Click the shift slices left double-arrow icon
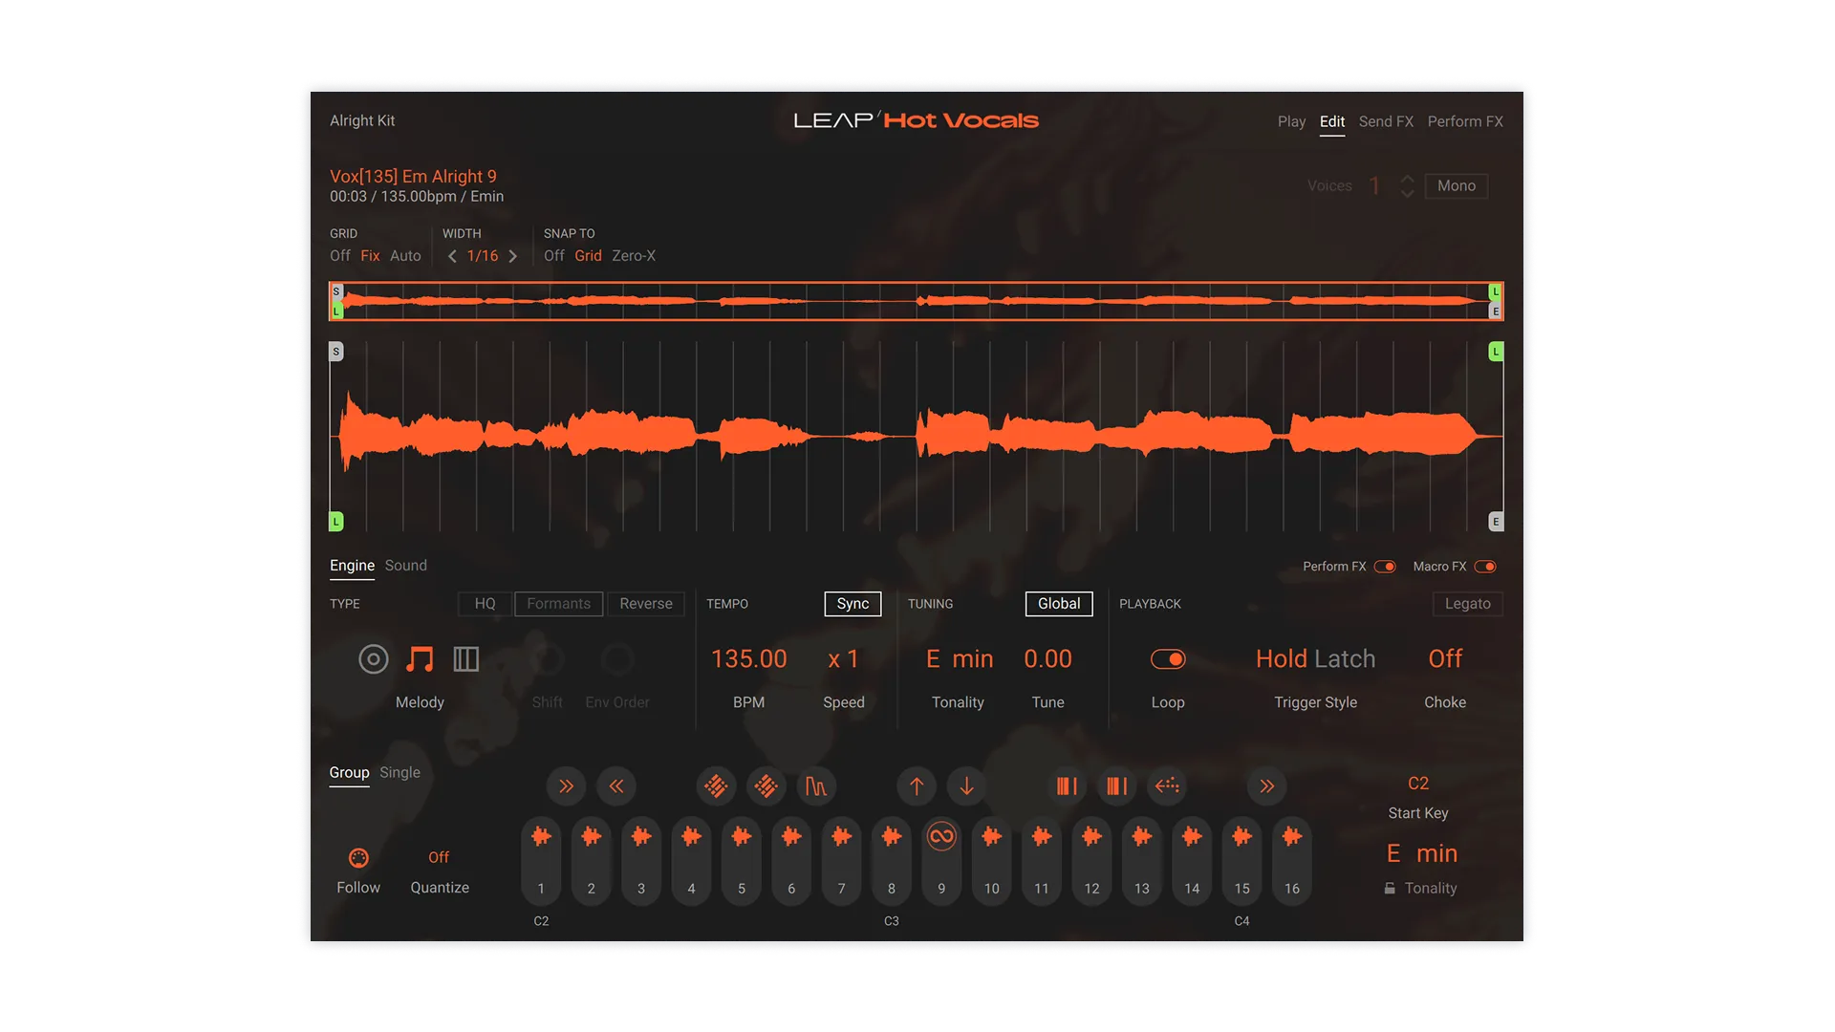This screenshot has height=1032, width=1835. pos(616,786)
